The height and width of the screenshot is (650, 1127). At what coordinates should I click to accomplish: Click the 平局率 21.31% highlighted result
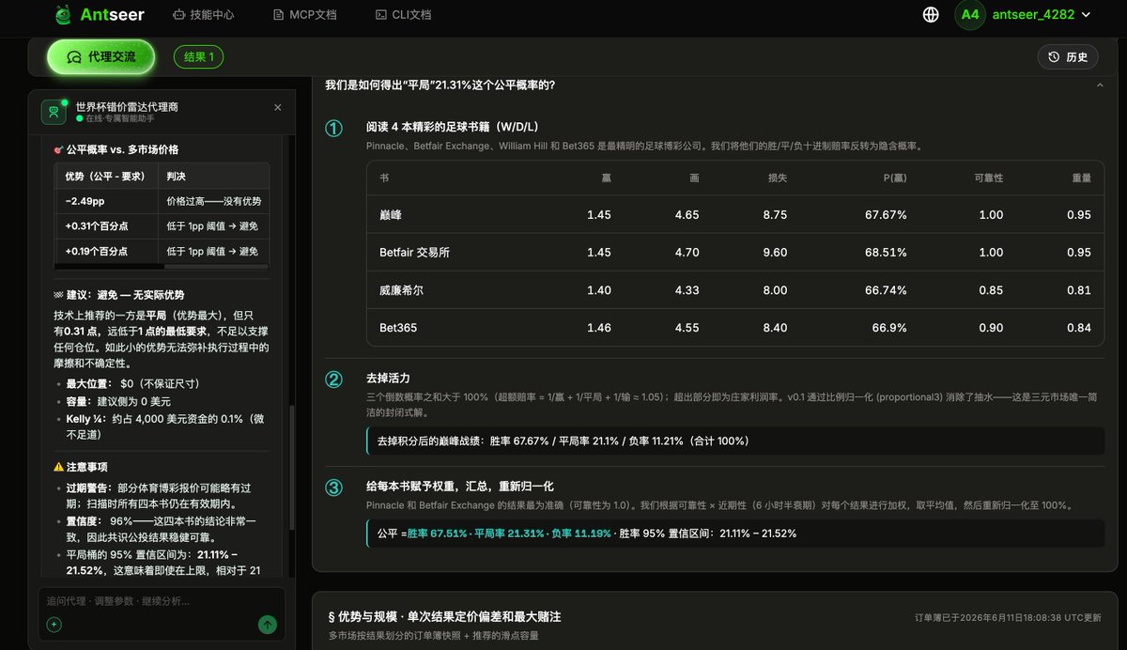coord(509,534)
